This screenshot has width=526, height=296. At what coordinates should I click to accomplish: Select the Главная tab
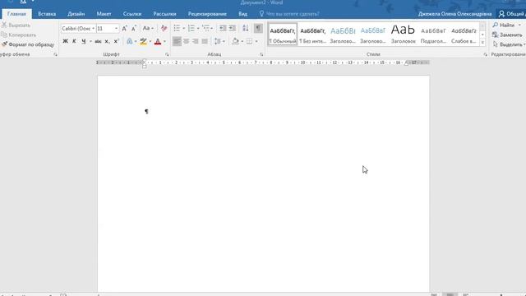point(16,14)
